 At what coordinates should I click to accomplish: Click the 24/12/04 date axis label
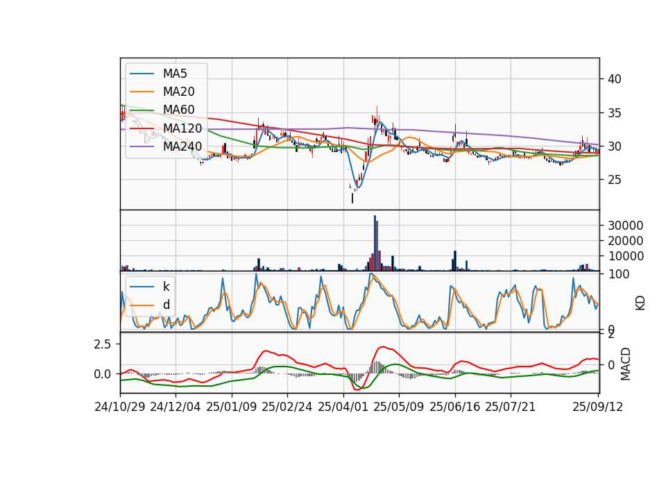(176, 407)
